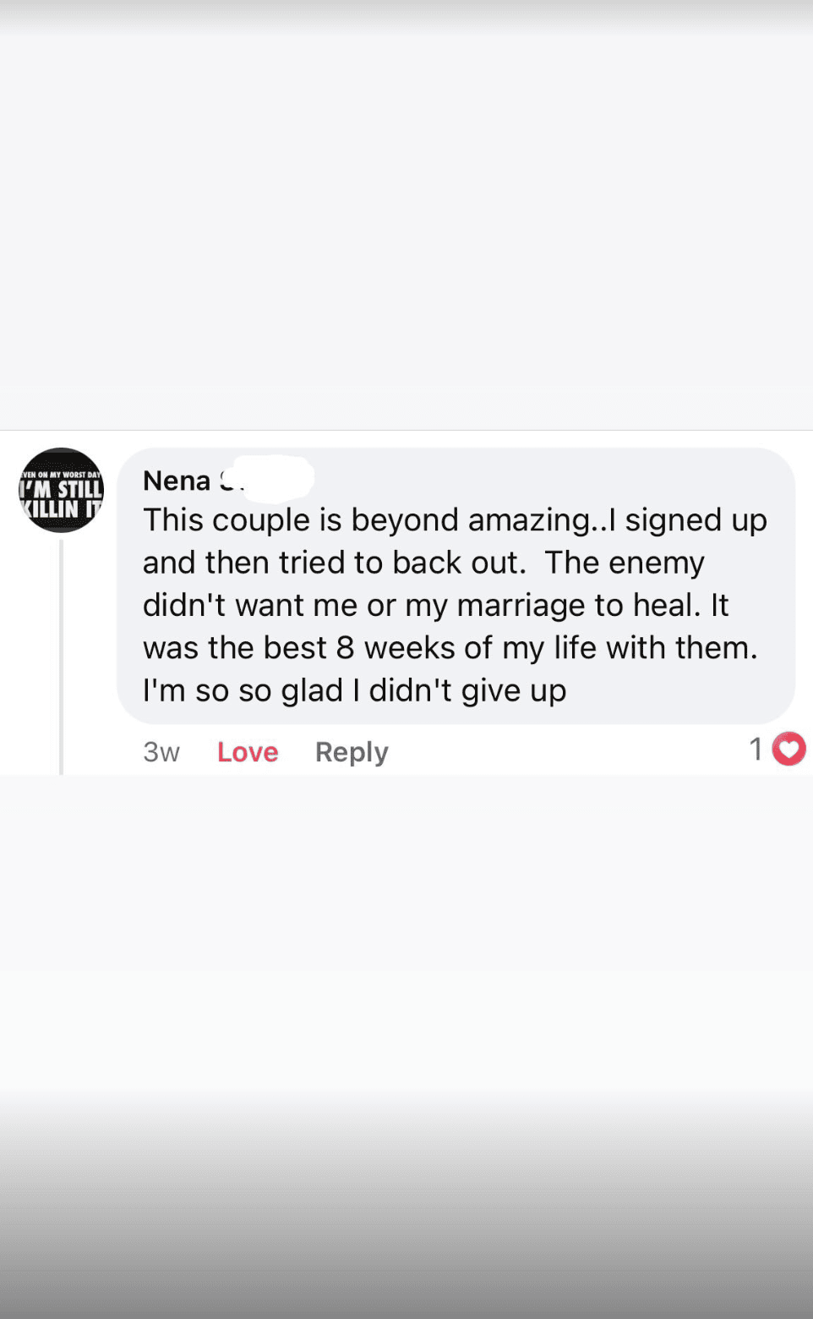Image resolution: width=813 pixels, height=1319 pixels.
Task: Click the blurred surname beside Nena
Action: (270, 479)
